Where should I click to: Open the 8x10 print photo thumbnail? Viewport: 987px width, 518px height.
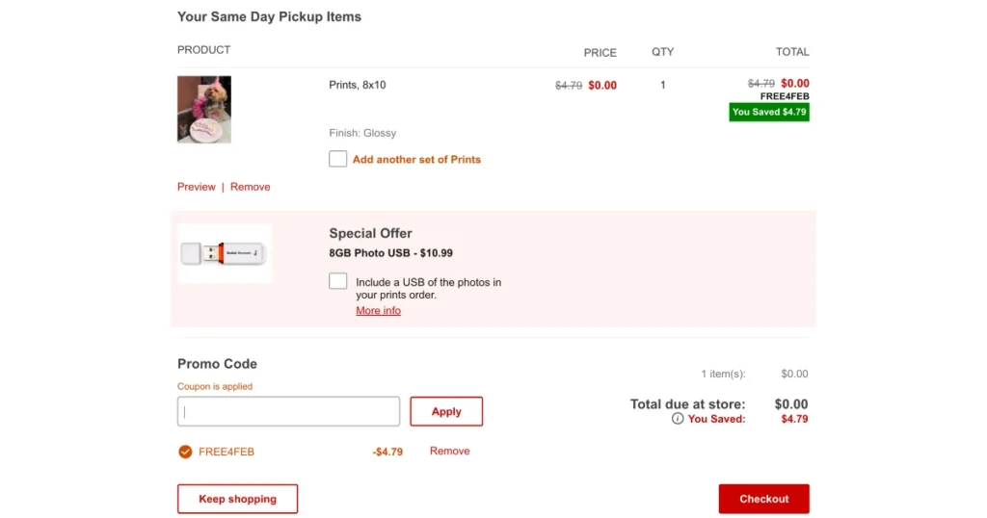pyautogui.click(x=204, y=110)
